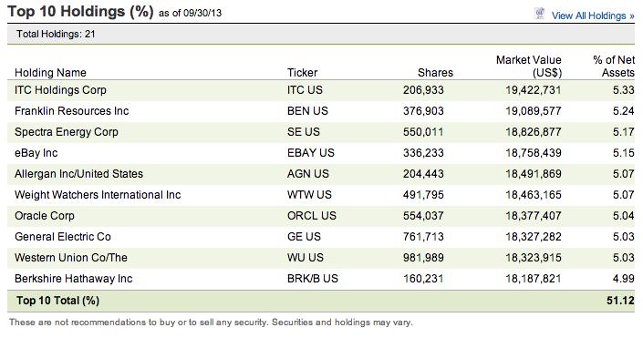The image size is (643, 338).
Task: Click the Shares column header
Action: click(x=435, y=73)
